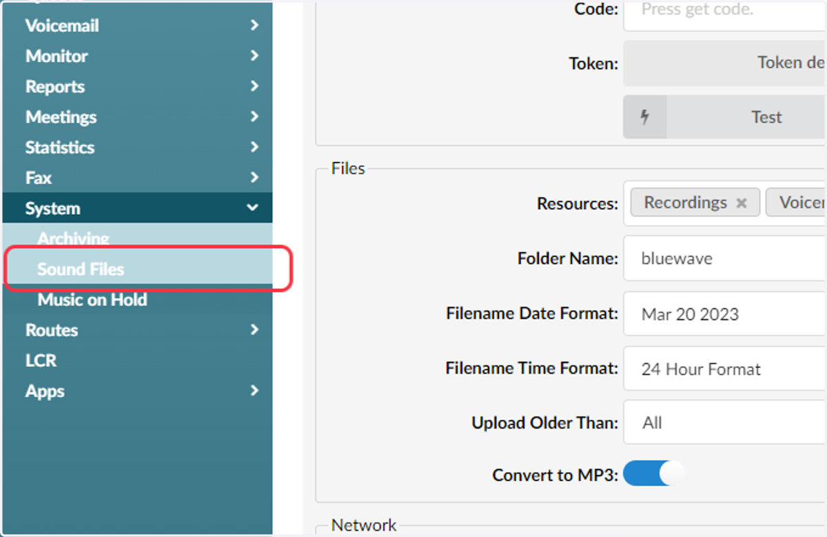Toggle the Convert to MP3 switch
The width and height of the screenshot is (827, 537).
pyautogui.click(x=655, y=474)
